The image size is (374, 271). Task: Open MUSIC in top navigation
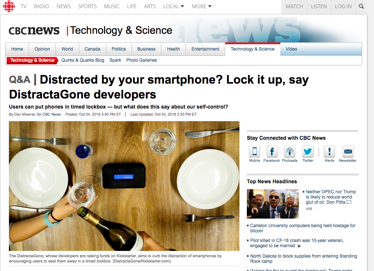(x=112, y=6)
